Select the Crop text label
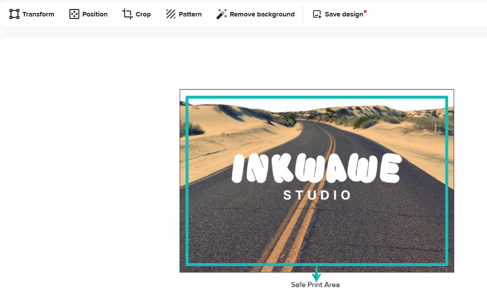The width and height of the screenshot is (487, 298). [x=143, y=14]
